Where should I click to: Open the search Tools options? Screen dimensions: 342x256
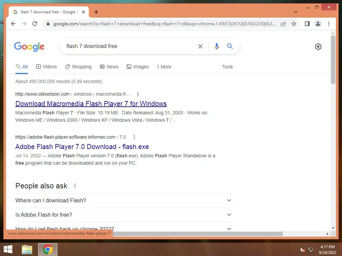coord(227,67)
